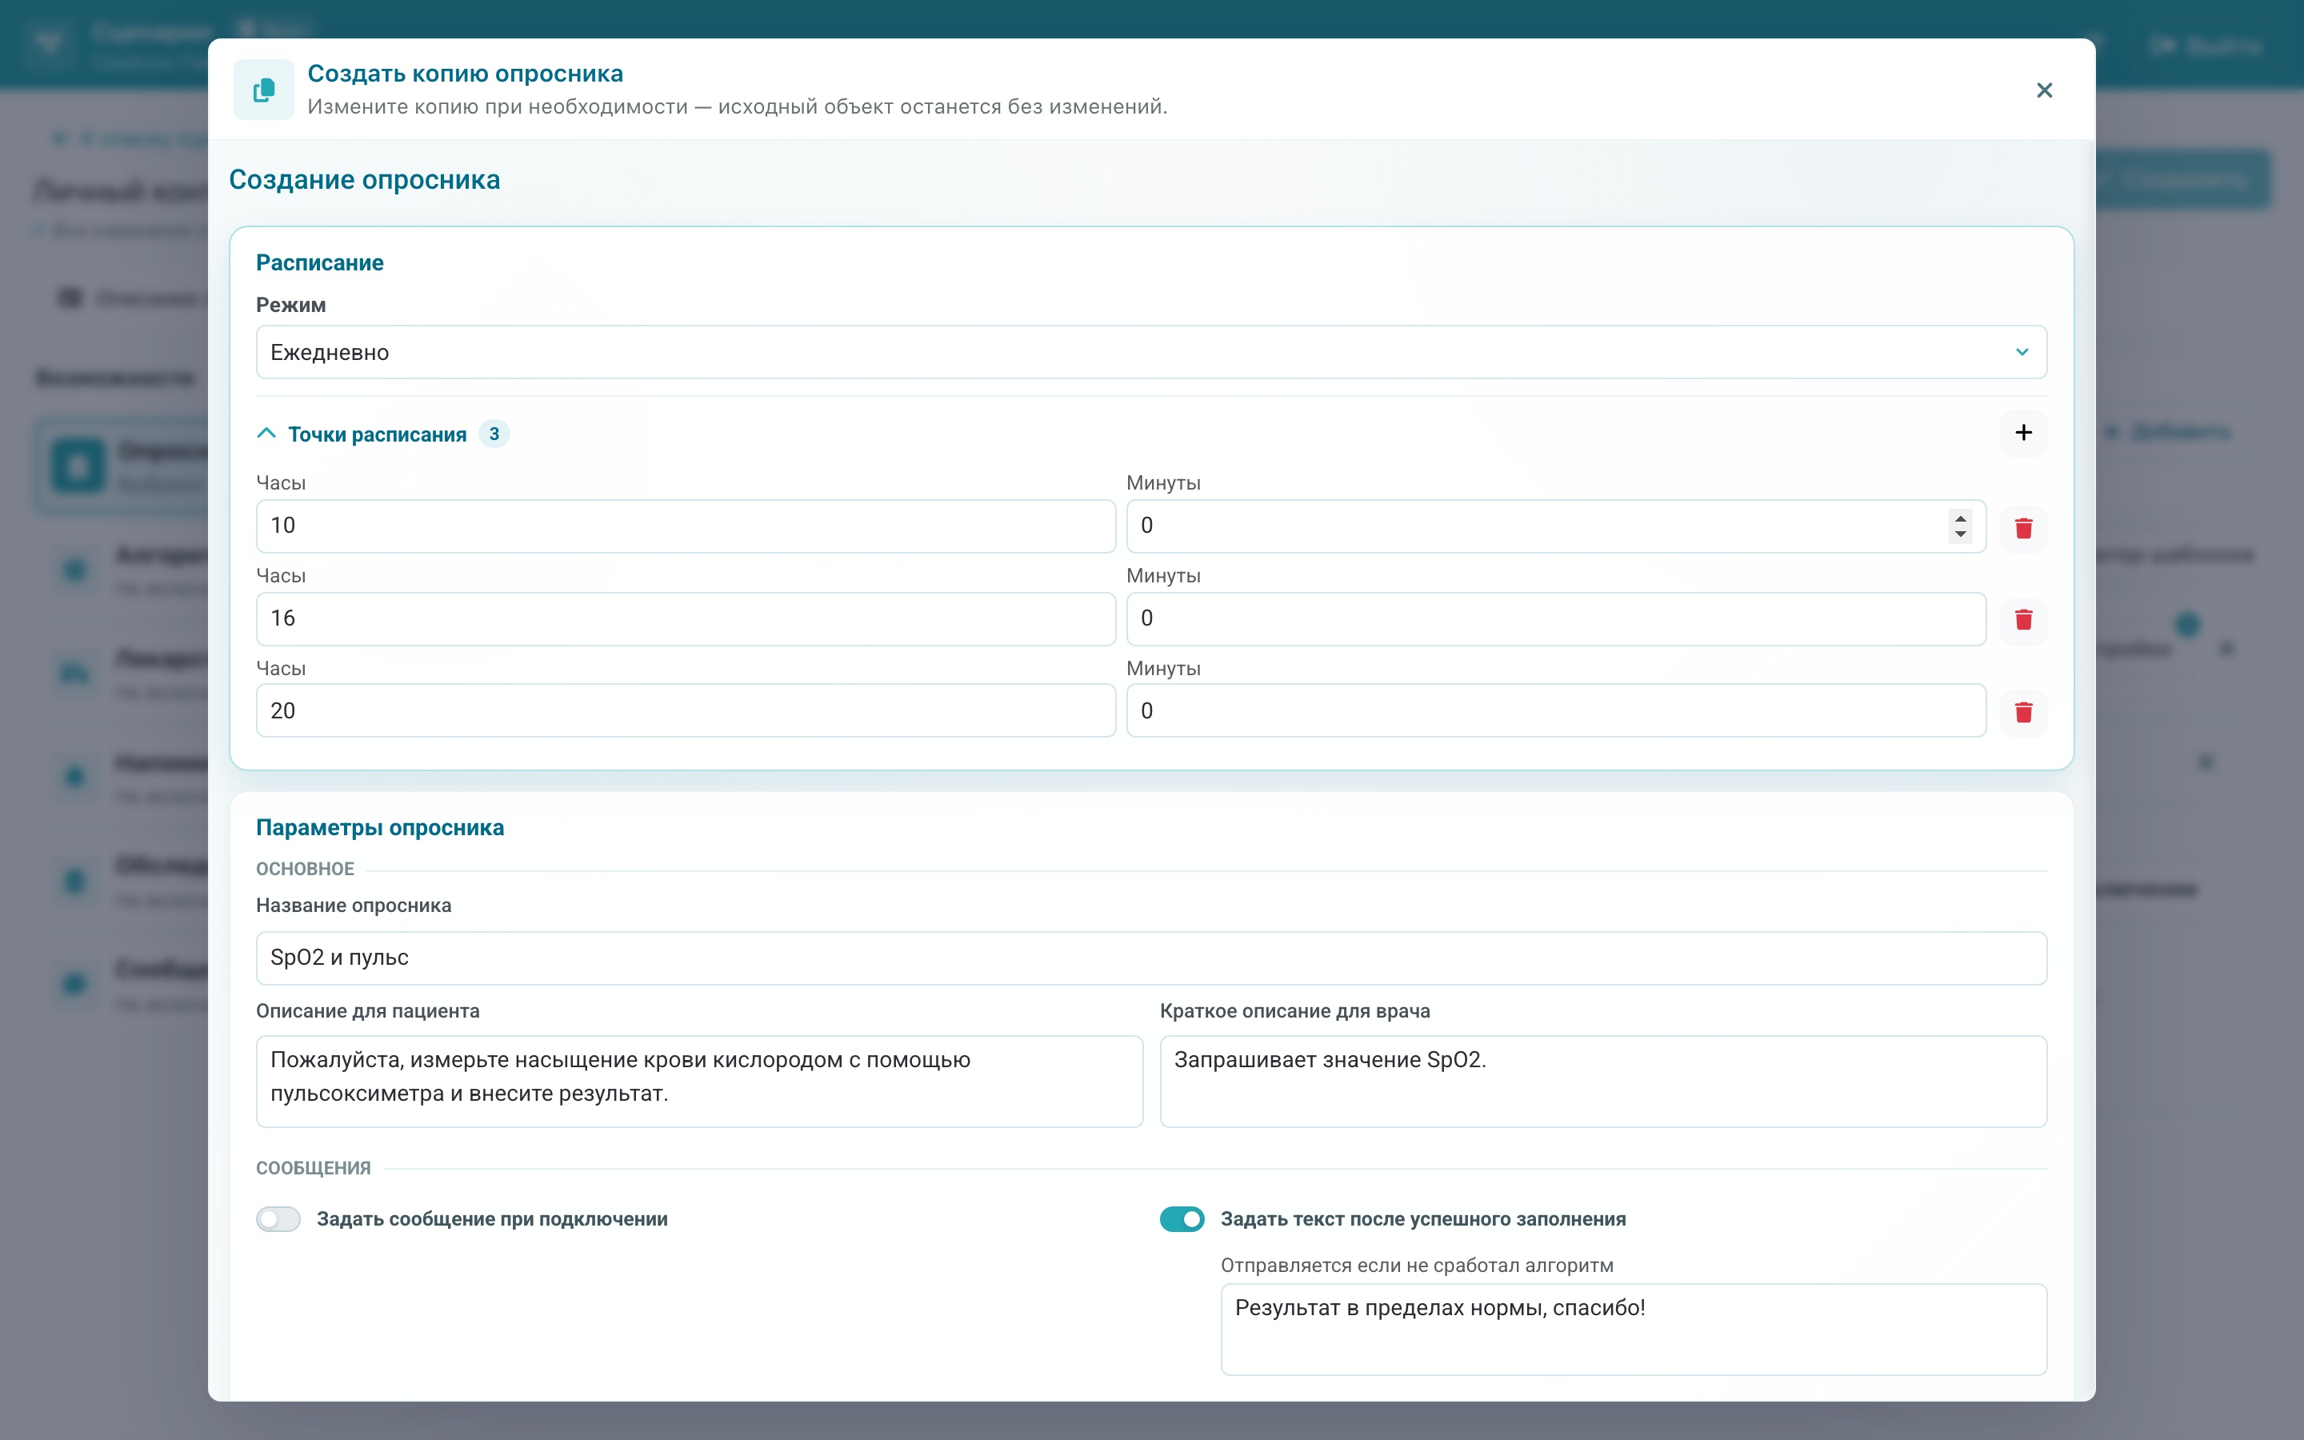Delete the 20 o'clock schedule point
2304x1440 pixels.
click(2023, 712)
